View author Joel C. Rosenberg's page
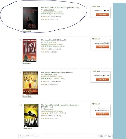 pyautogui.click(x=50, y=42)
